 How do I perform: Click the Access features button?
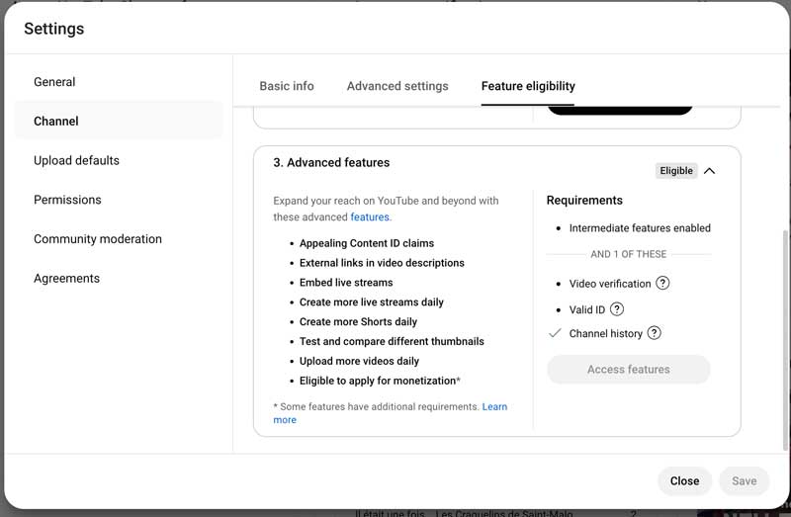628,370
